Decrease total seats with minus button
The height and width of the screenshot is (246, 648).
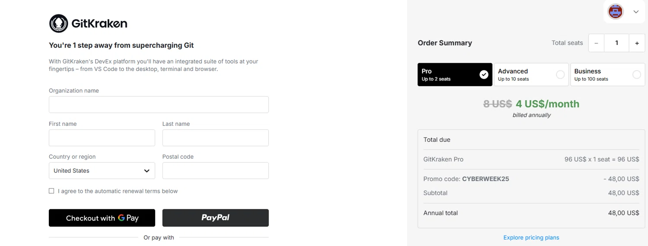point(596,43)
